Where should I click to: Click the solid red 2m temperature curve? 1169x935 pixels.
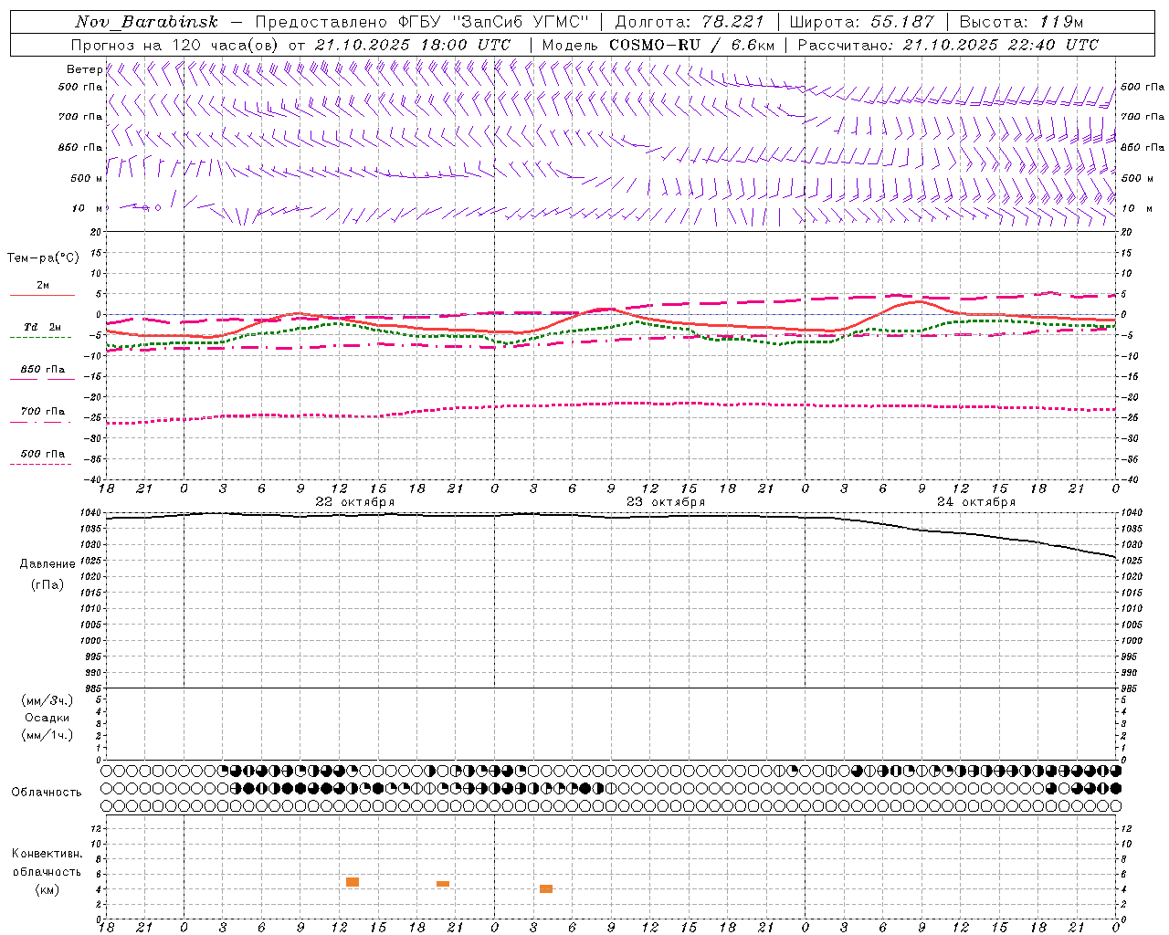[610, 309]
